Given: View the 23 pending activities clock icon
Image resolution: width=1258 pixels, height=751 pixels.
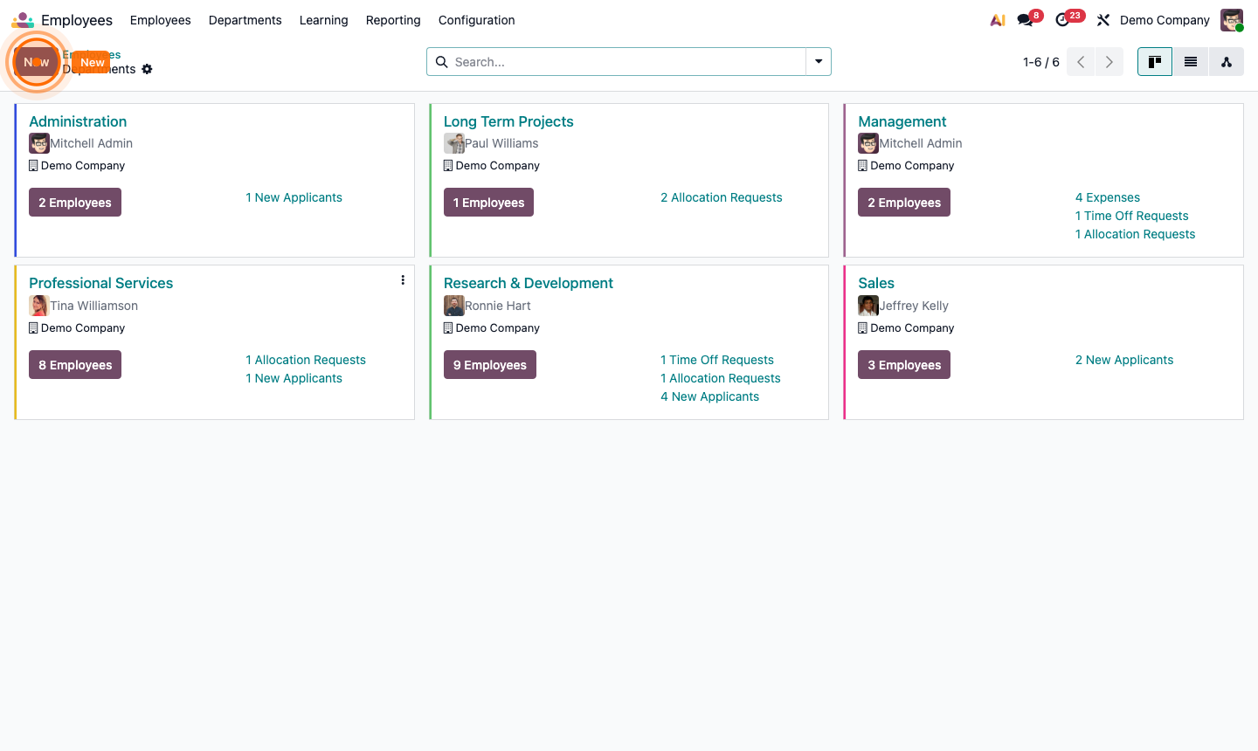Looking at the screenshot, I should coord(1061,19).
